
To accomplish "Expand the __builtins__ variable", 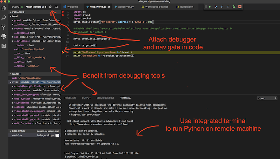I will click(13, 41).
